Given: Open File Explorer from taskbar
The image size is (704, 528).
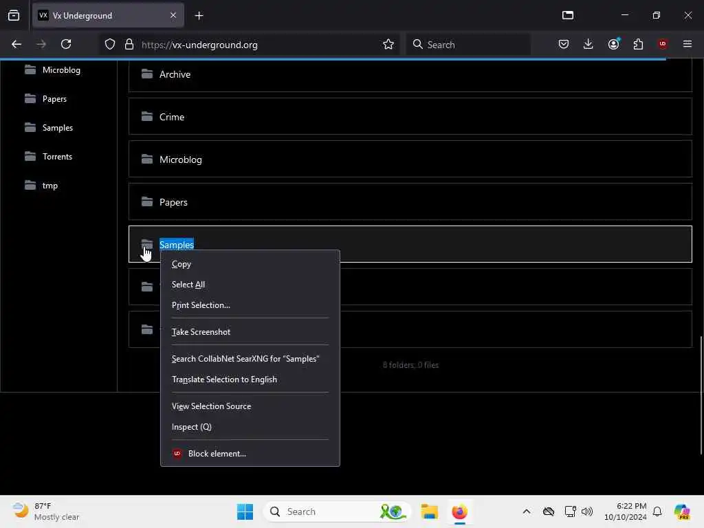Looking at the screenshot, I should point(429,511).
